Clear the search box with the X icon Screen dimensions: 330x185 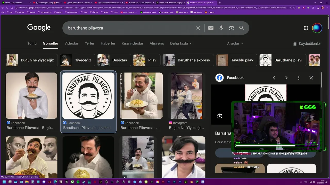[x=198, y=28]
